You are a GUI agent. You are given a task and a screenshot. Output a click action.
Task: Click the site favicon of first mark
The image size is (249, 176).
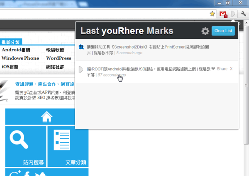[81, 47]
